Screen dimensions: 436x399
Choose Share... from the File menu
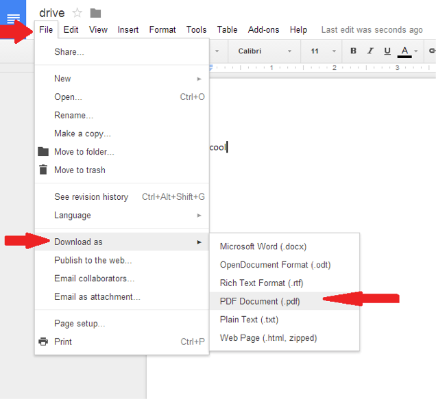coord(122,52)
